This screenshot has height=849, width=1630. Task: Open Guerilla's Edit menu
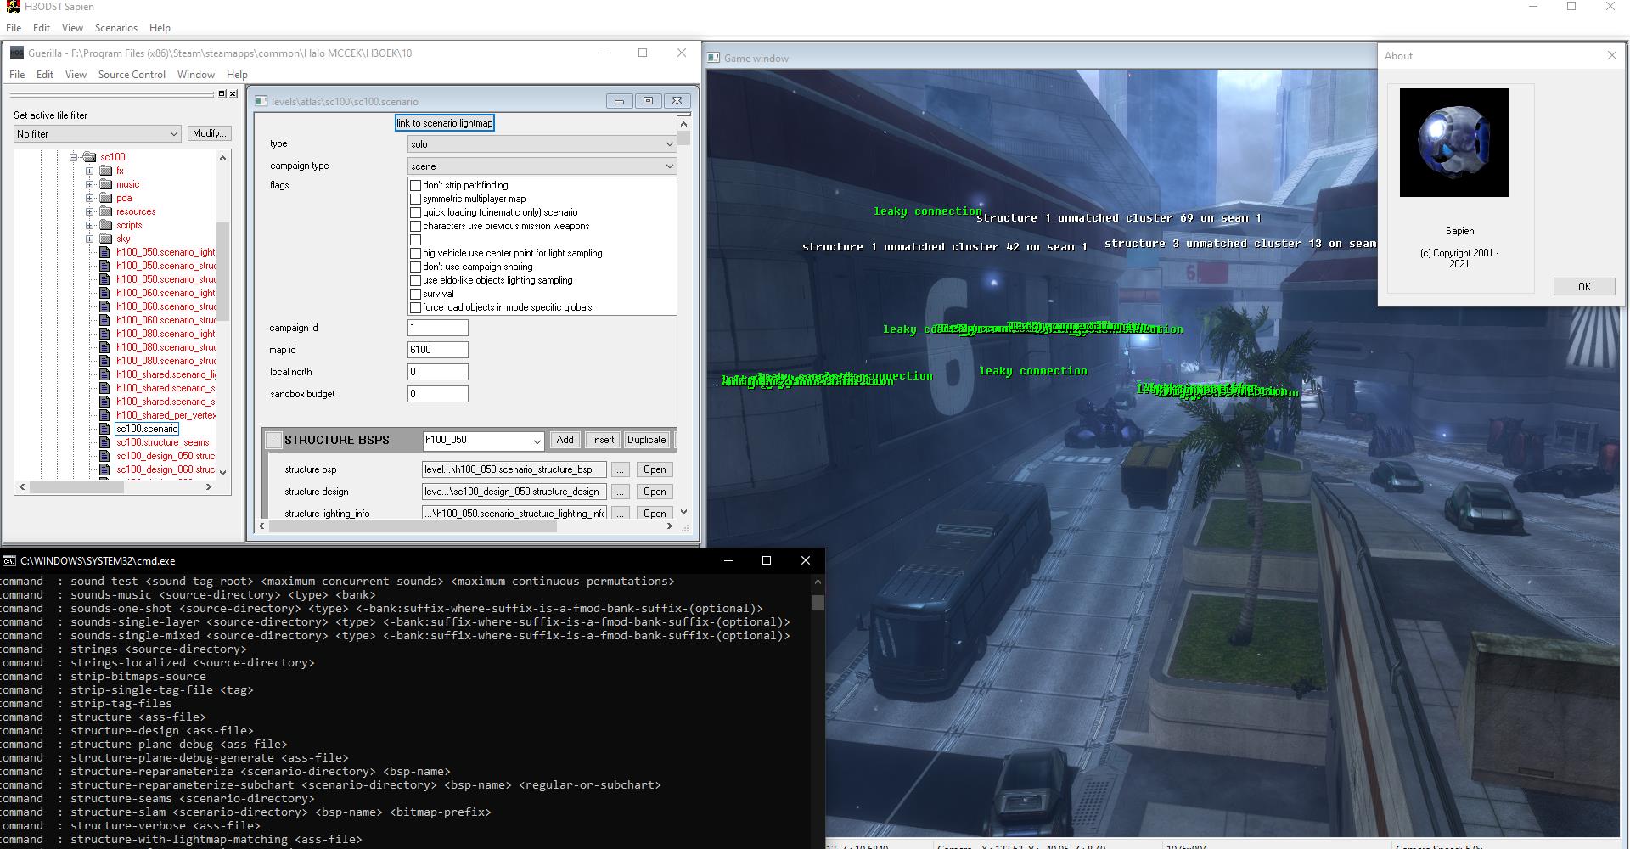[45, 75]
